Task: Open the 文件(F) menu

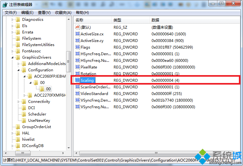Action: [x=11, y=13]
